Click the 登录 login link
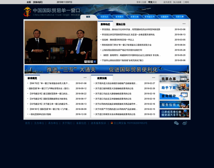214x168 pixels. [139, 2]
